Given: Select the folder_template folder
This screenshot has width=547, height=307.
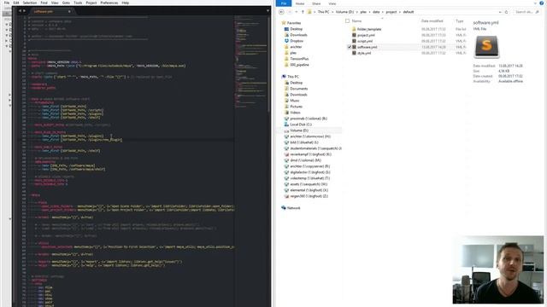Looking at the screenshot, I should (x=369, y=29).
